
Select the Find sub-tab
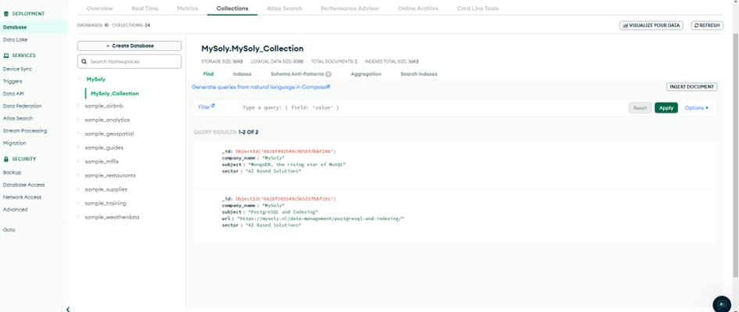point(208,74)
